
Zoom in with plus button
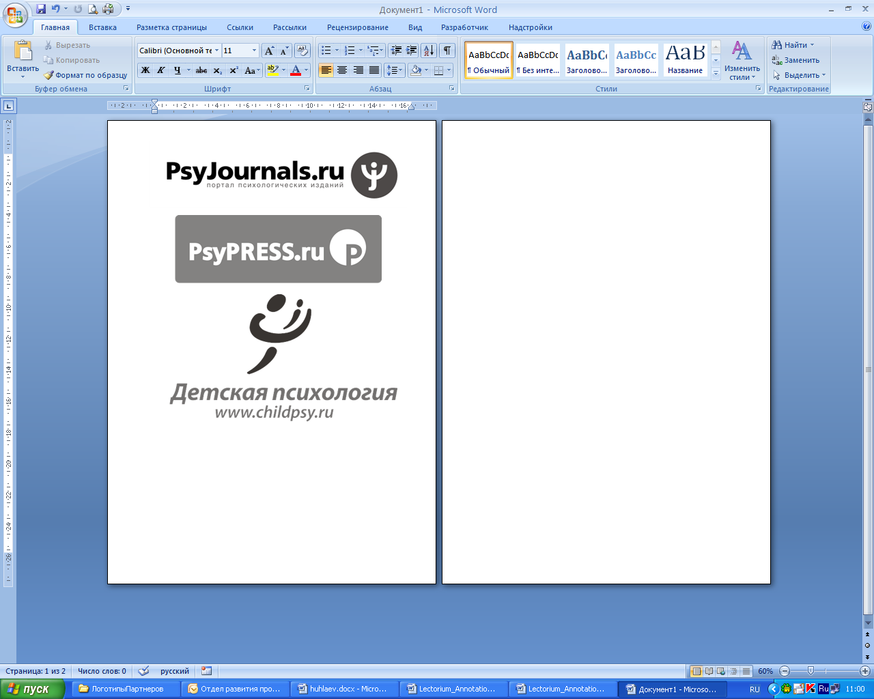pos(864,671)
